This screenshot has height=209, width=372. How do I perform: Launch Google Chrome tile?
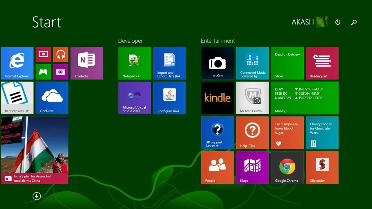pyautogui.click(x=287, y=167)
